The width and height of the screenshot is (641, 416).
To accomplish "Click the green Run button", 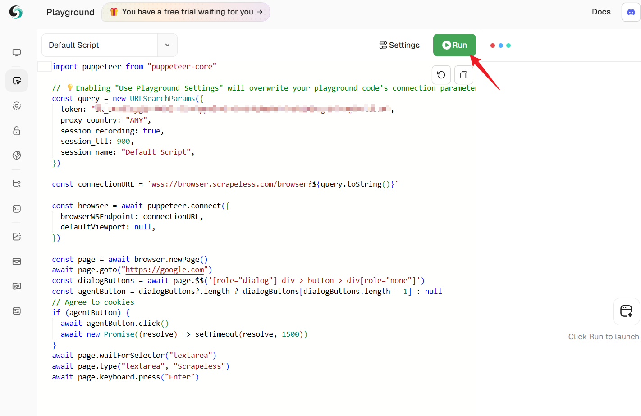I will click(454, 45).
